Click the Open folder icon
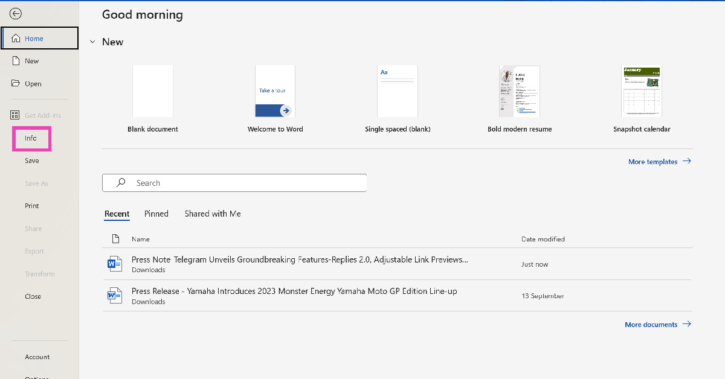This screenshot has width=725, height=379. (16, 83)
